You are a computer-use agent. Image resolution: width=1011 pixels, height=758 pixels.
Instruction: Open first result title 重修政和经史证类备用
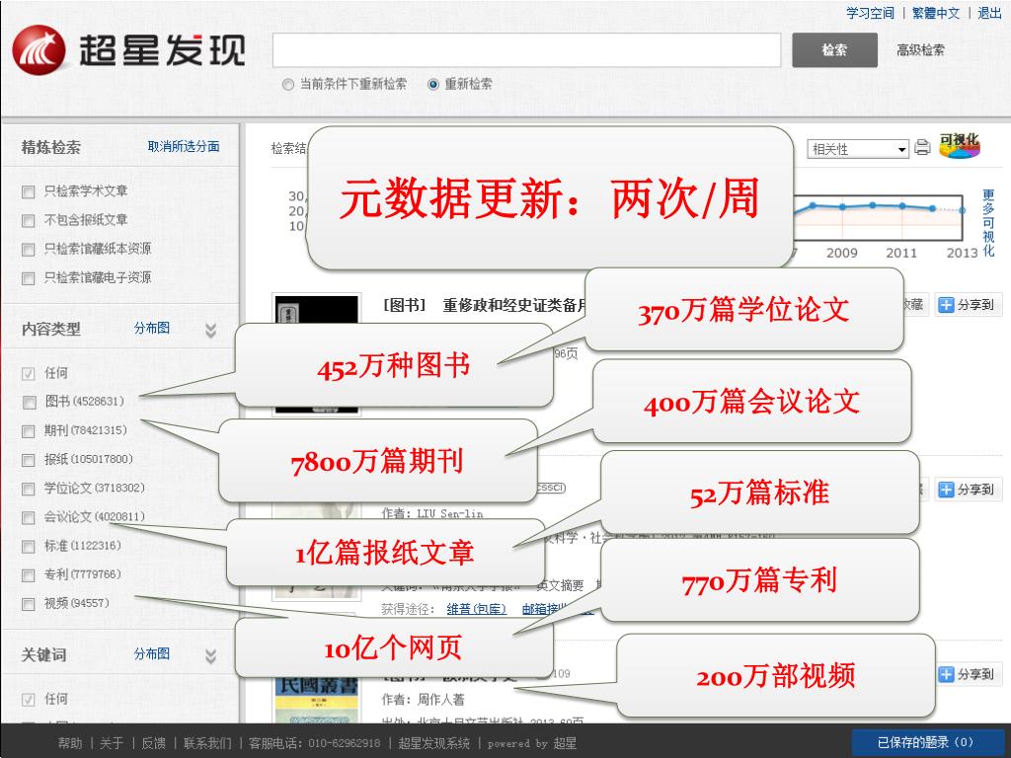pos(514,305)
